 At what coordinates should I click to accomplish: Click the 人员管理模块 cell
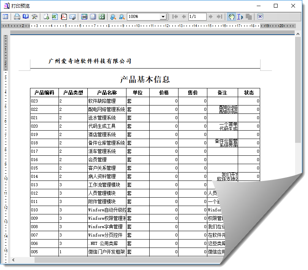107,193
